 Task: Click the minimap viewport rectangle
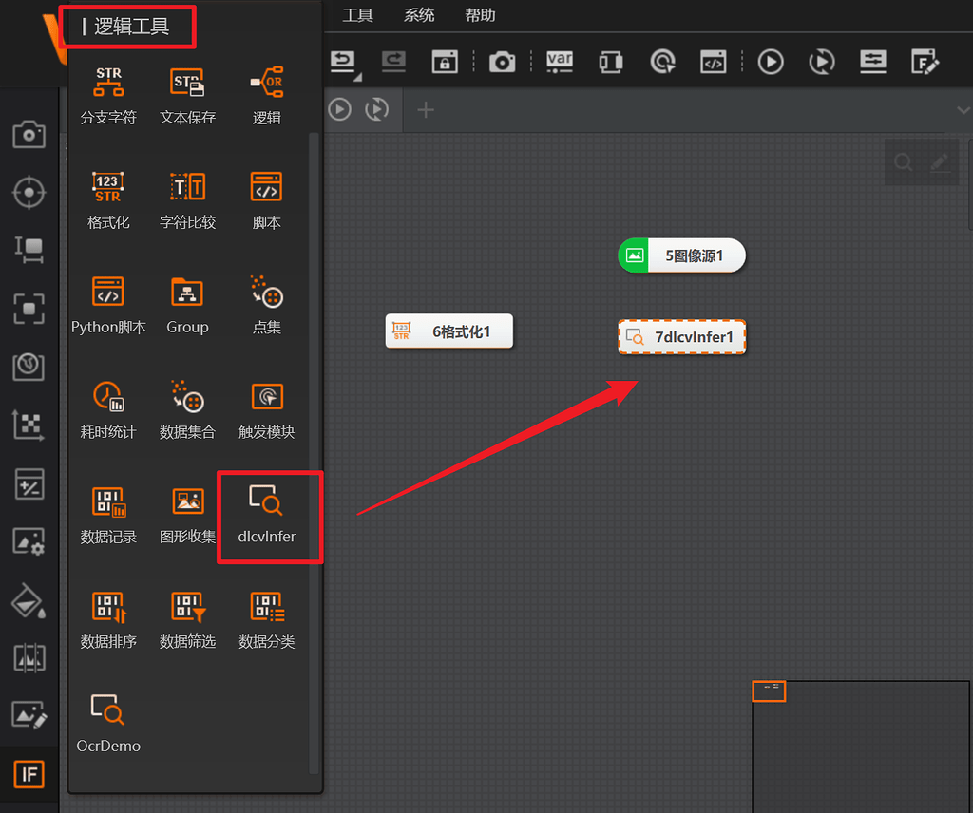point(769,690)
